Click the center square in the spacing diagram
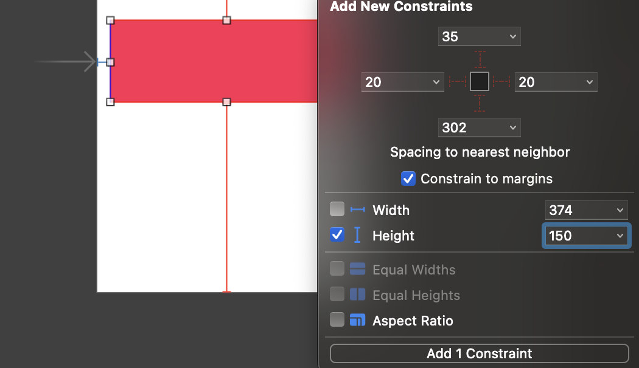The height and width of the screenshot is (368, 639). click(480, 81)
